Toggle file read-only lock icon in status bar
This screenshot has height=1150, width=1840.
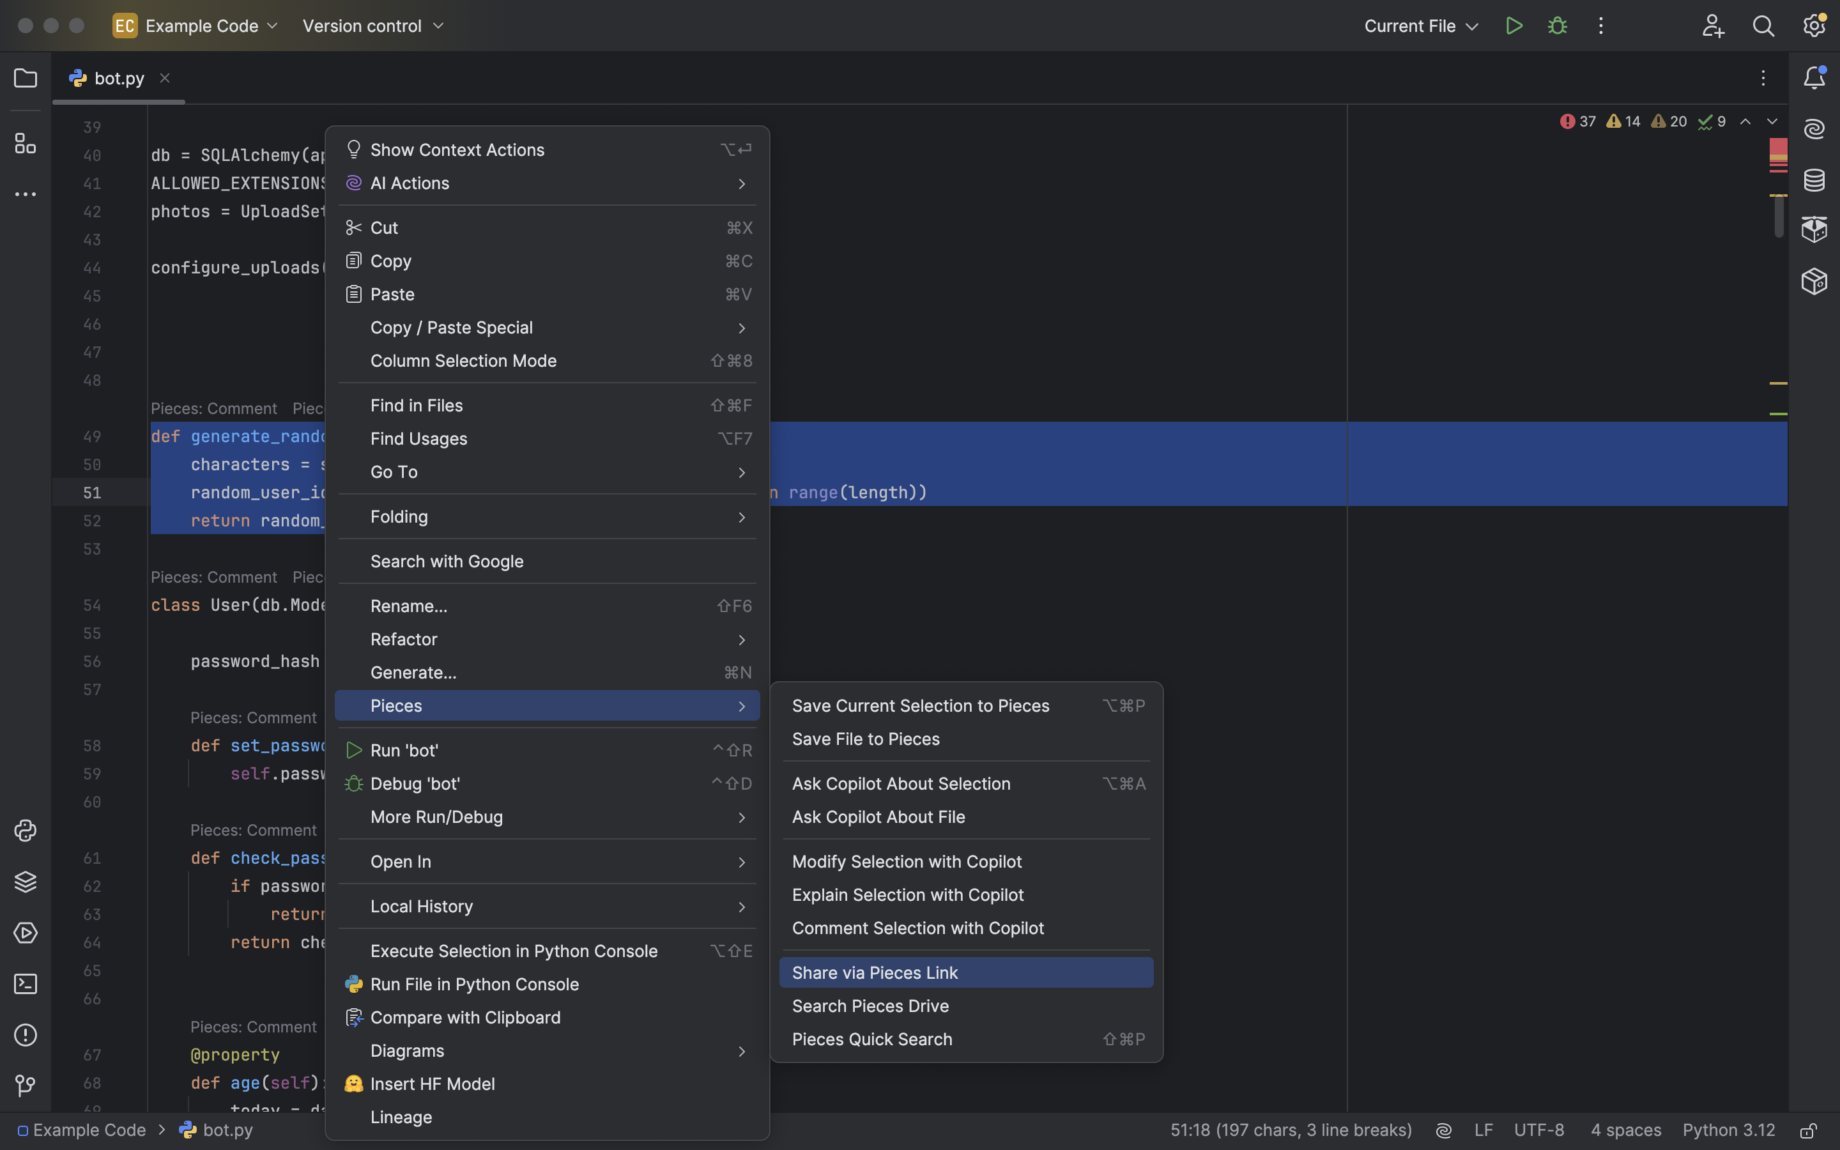(x=1809, y=1131)
